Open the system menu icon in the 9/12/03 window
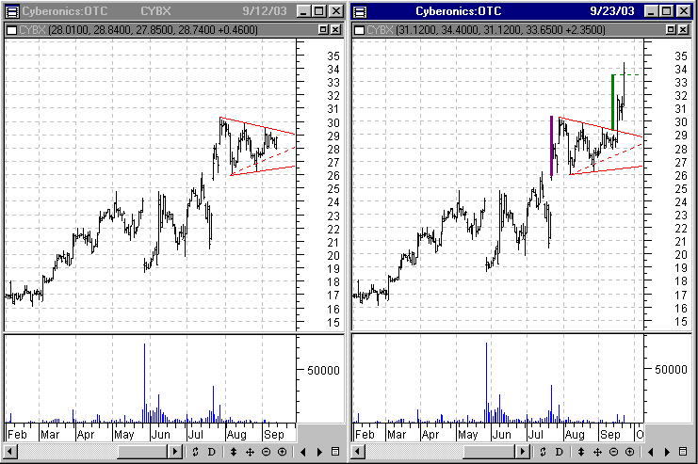Image resolution: width=698 pixels, height=464 pixels. click(11, 11)
